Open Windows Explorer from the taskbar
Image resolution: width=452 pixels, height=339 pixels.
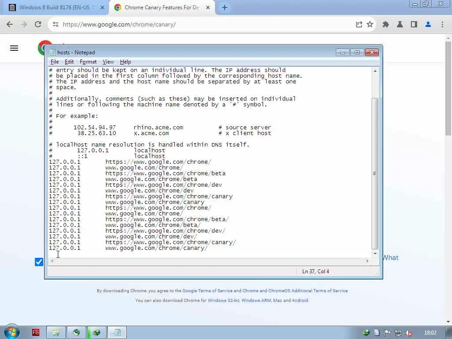pos(56,333)
